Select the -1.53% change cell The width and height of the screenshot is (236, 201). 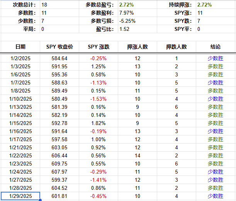click(x=98, y=99)
